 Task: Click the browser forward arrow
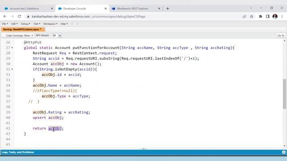[x=12, y=17]
